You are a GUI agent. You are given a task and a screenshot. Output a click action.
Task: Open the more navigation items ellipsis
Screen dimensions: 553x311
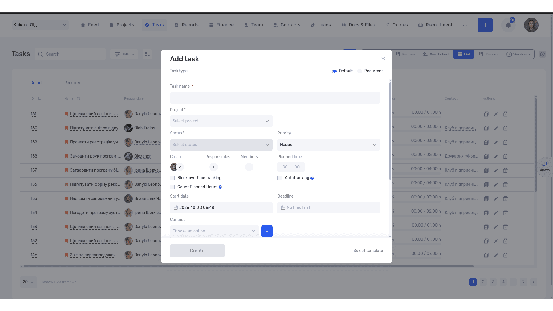tap(465, 25)
